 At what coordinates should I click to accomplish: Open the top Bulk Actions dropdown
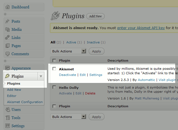pos(68,51)
